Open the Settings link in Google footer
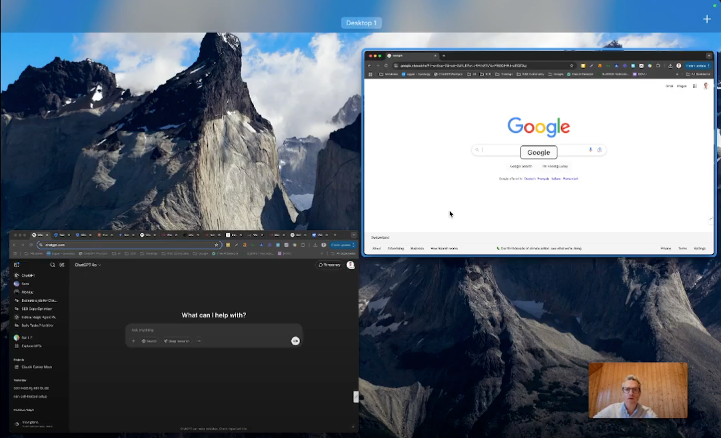 pos(700,249)
